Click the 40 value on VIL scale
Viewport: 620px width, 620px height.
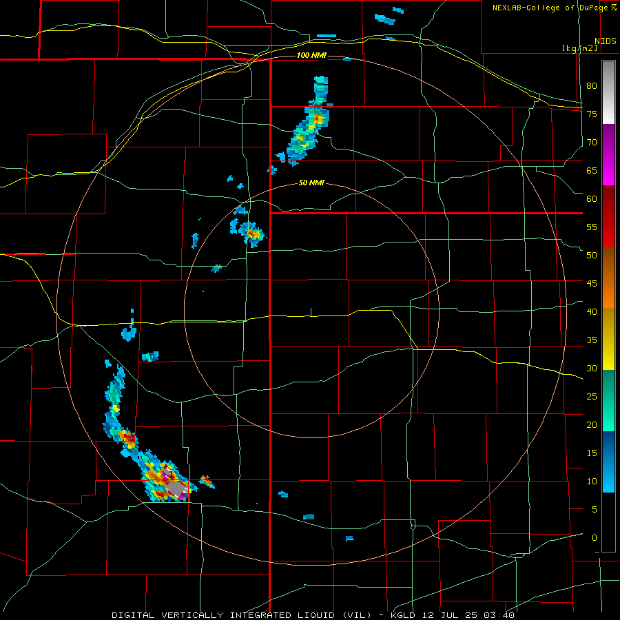tap(592, 311)
